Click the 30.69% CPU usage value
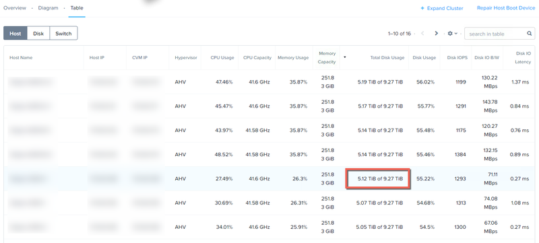This screenshot has height=243, width=539. pyautogui.click(x=224, y=203)
